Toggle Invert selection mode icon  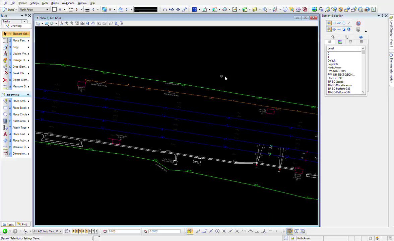point(344,29)
